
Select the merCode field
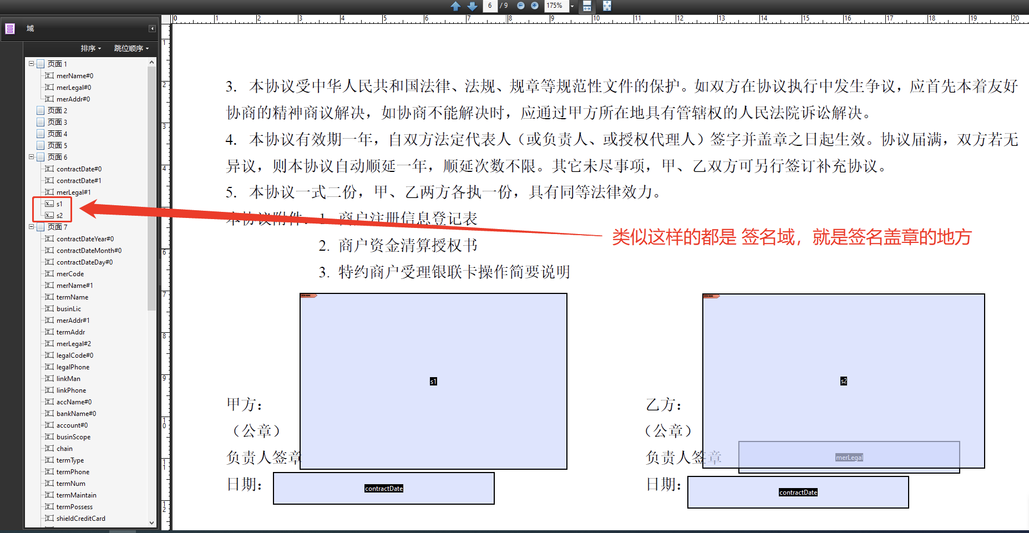[70, 274]
